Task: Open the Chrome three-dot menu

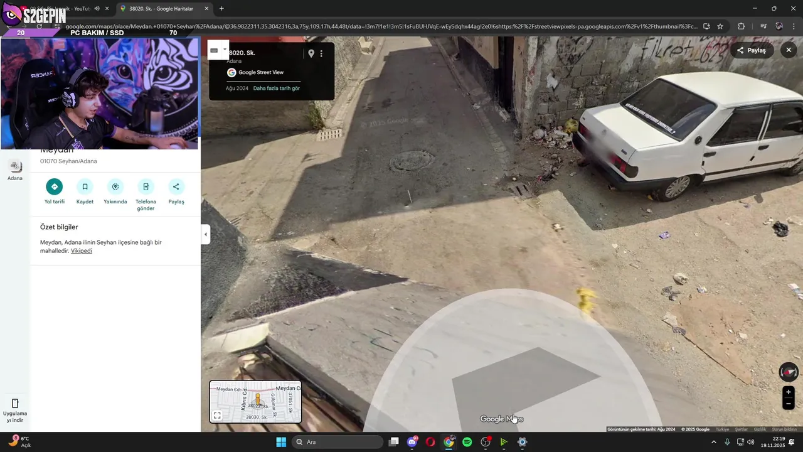Action: coord(794,26)
